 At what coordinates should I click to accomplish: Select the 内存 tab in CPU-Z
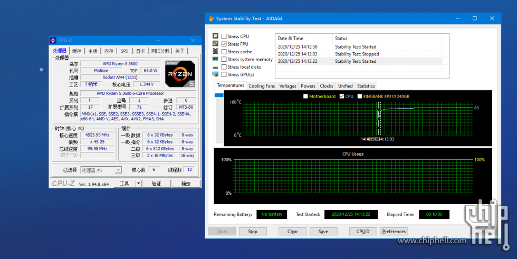pos(109,51)
